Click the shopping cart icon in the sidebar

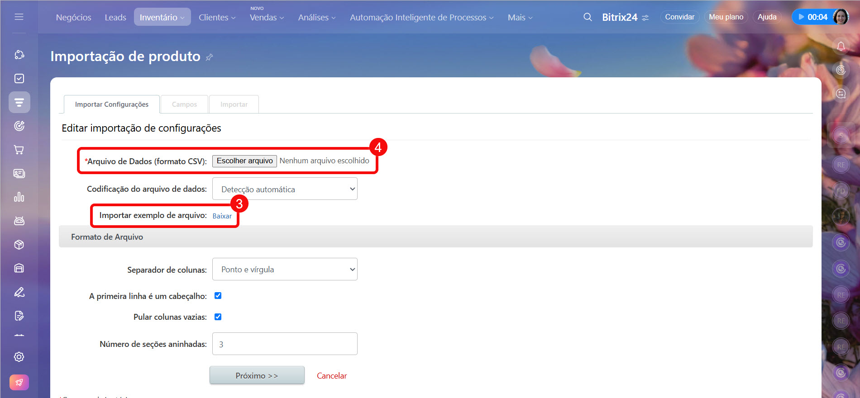[x=19, y=150]
